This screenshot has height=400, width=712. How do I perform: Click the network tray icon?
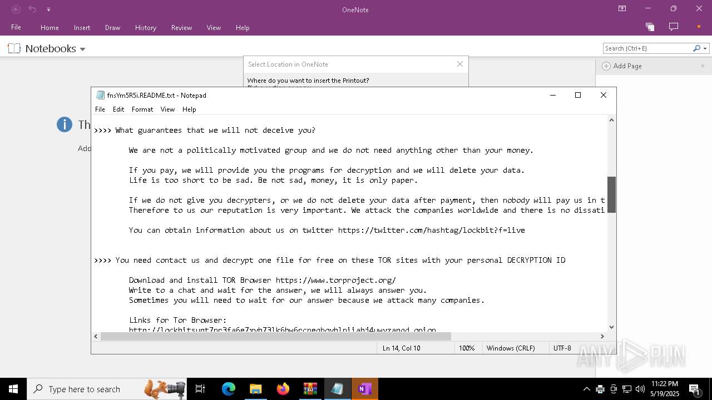click(x=627, y=389)
